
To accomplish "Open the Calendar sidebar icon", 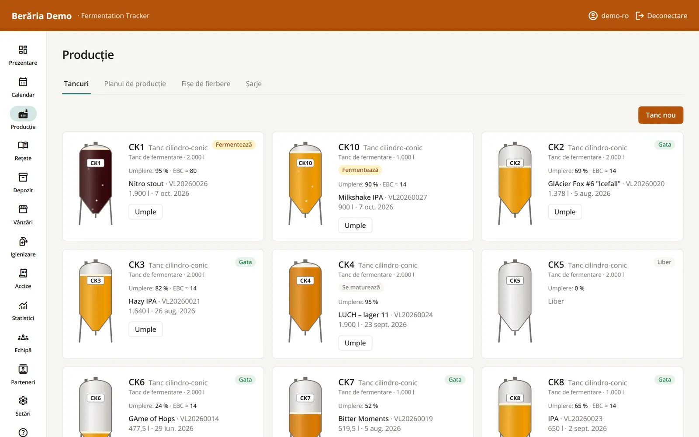I will [23, 82].
